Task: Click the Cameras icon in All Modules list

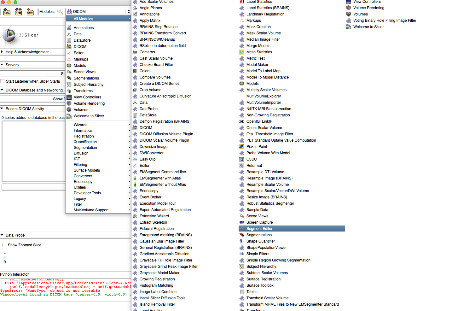Action: coord(135,52)
